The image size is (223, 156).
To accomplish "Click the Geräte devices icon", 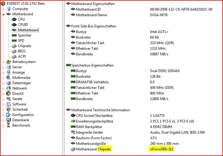I will (x=9, y=99).
